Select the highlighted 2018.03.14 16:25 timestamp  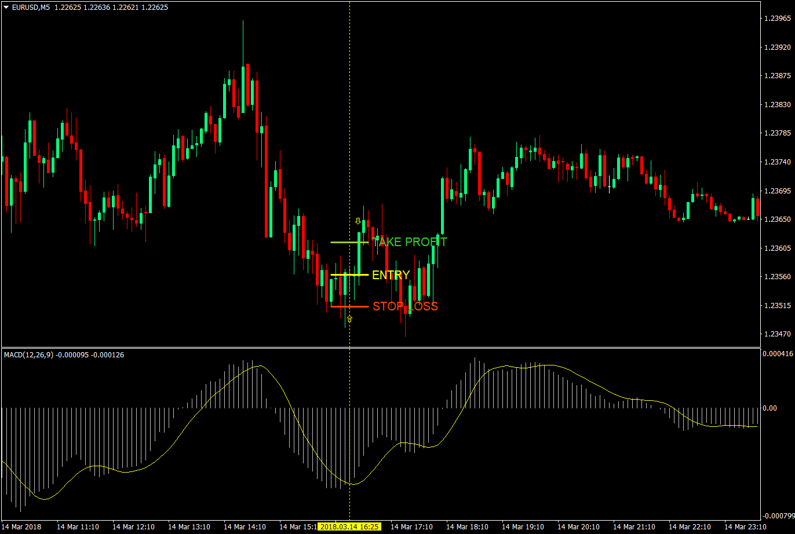coord(348,528)
